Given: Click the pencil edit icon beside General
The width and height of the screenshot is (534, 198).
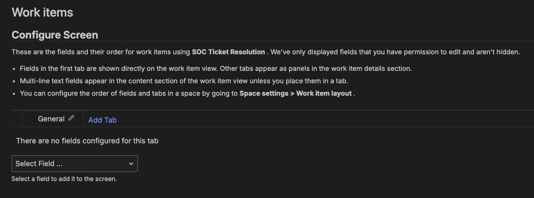Looking at the screenshot, I should [71, 118].
